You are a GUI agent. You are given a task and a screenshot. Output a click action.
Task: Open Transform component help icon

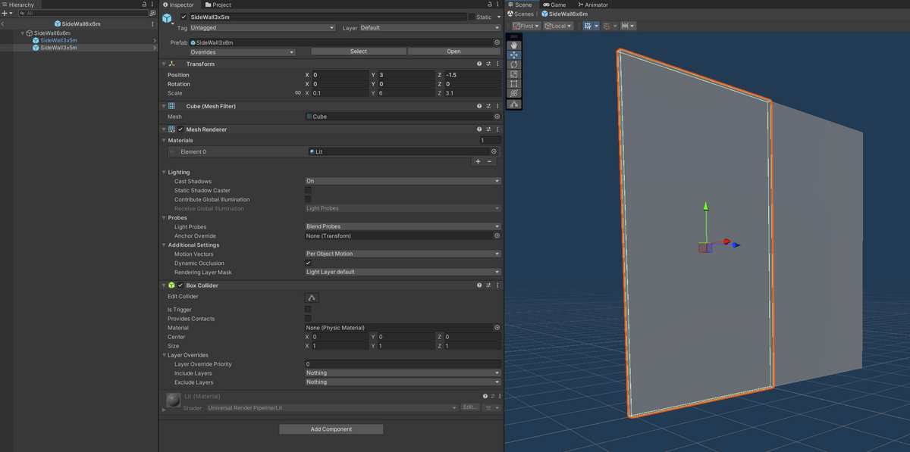(x=479, y=64)
